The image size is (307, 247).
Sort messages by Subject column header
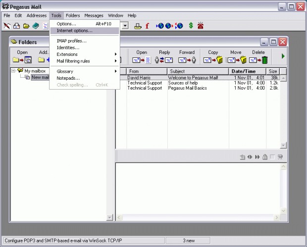[198, 71]
